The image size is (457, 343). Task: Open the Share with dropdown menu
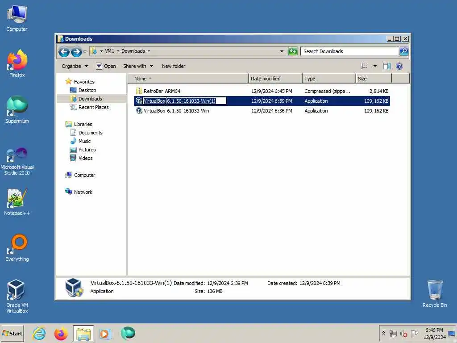[138, 66]
